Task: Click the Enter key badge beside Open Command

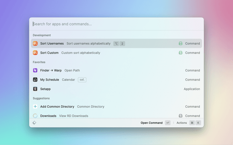Action: [167, 123]
